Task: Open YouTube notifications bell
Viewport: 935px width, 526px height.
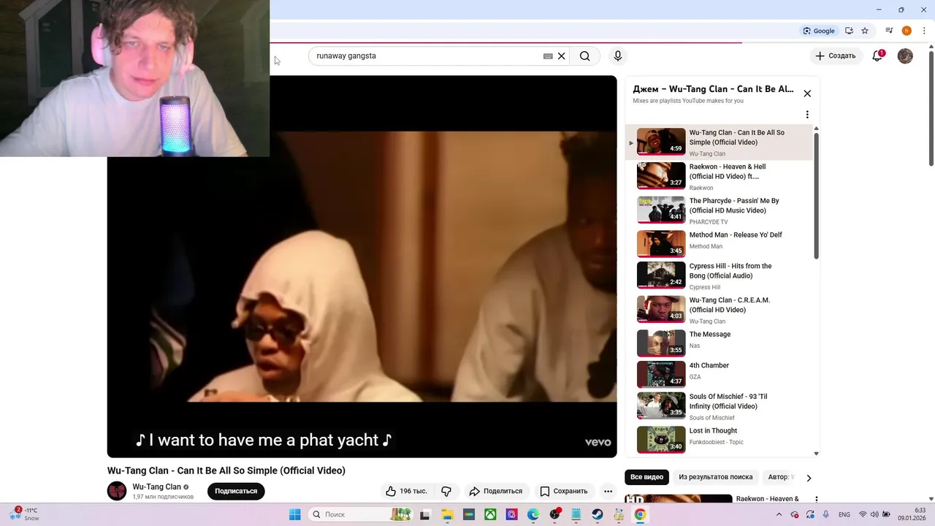Action: tap(878, 56)
